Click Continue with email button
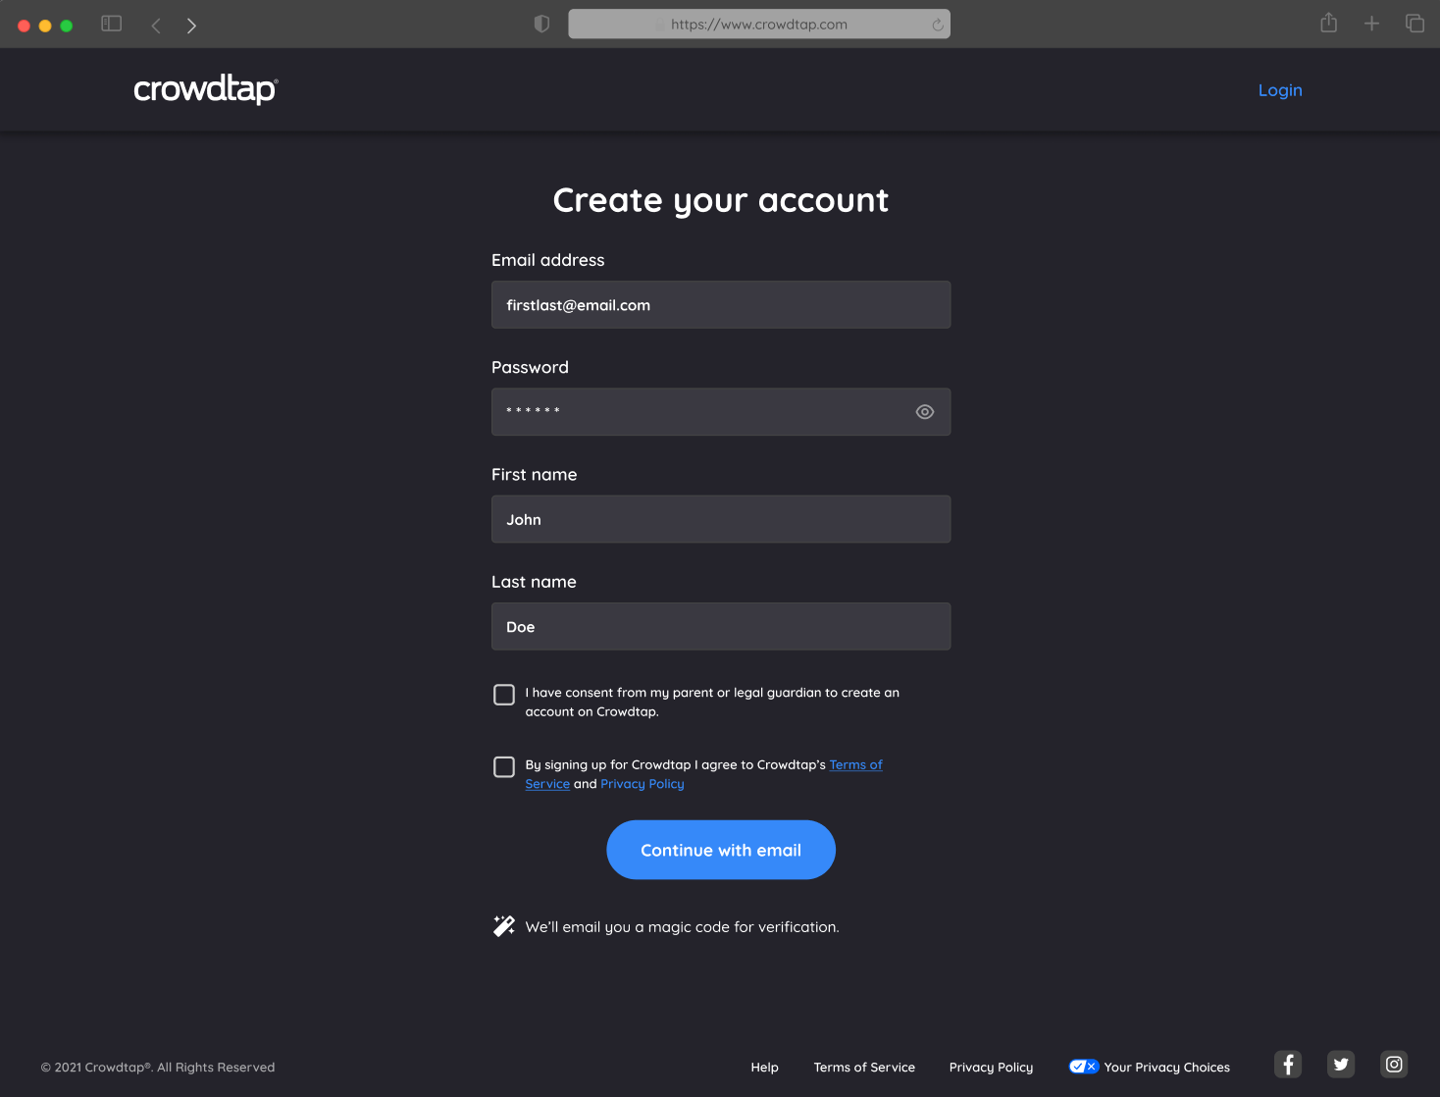The image size is (1440, 1097). coord(721,850)
